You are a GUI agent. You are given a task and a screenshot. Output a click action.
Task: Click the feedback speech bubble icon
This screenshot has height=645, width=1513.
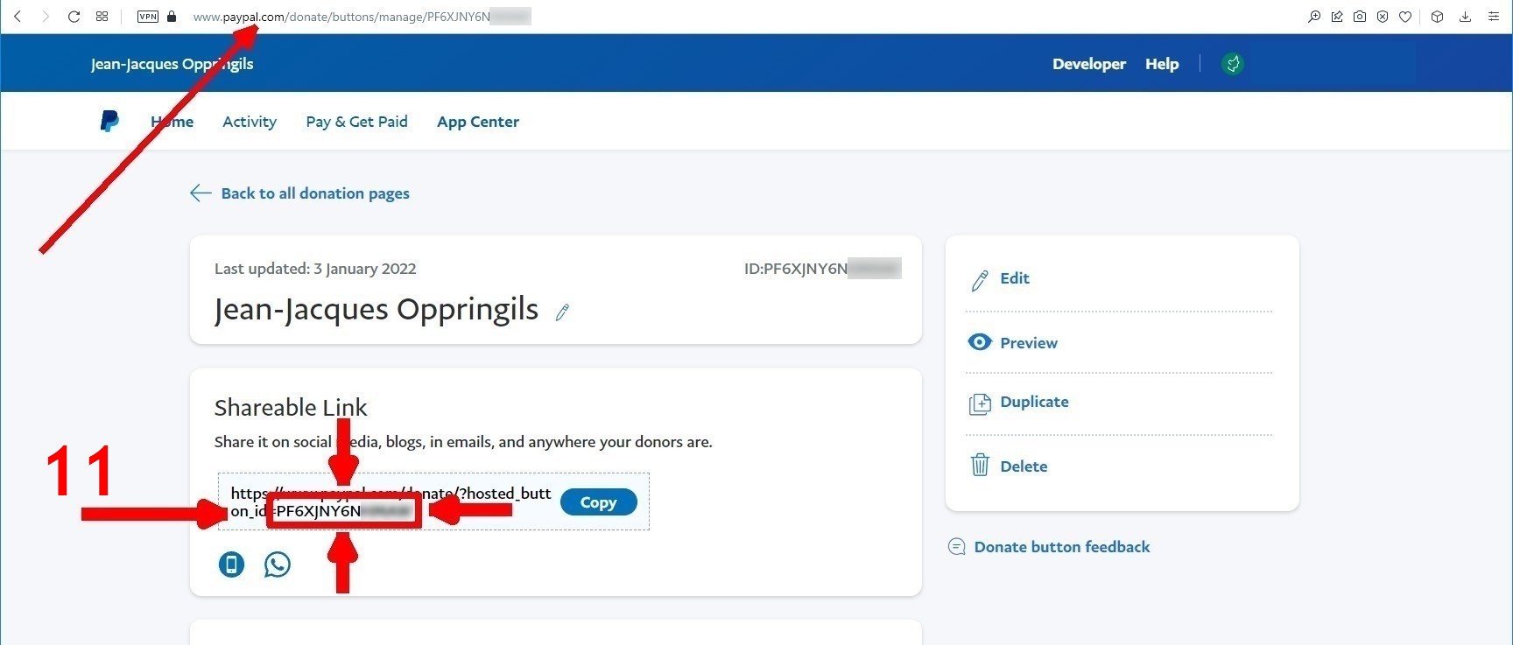(x=957, y=547)
